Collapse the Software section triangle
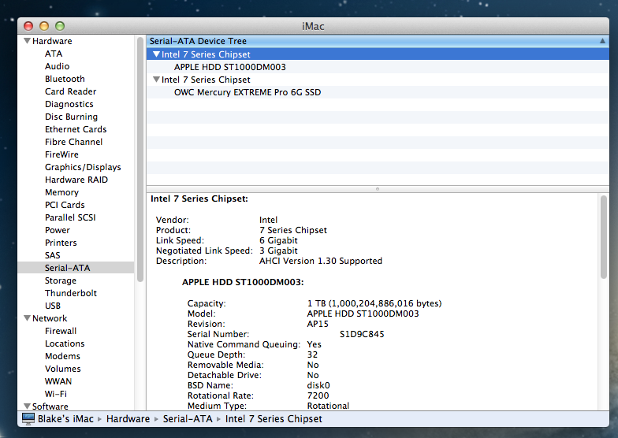 tap(27, 406)
